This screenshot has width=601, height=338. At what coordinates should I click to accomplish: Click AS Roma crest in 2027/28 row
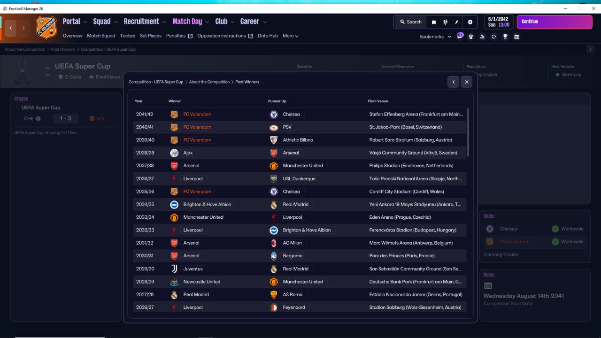274,295
